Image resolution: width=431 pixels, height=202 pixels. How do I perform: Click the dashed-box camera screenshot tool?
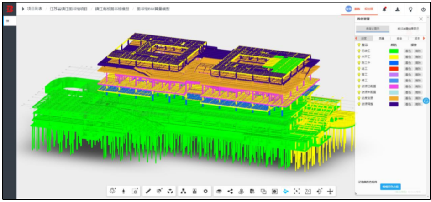(135, 192)
